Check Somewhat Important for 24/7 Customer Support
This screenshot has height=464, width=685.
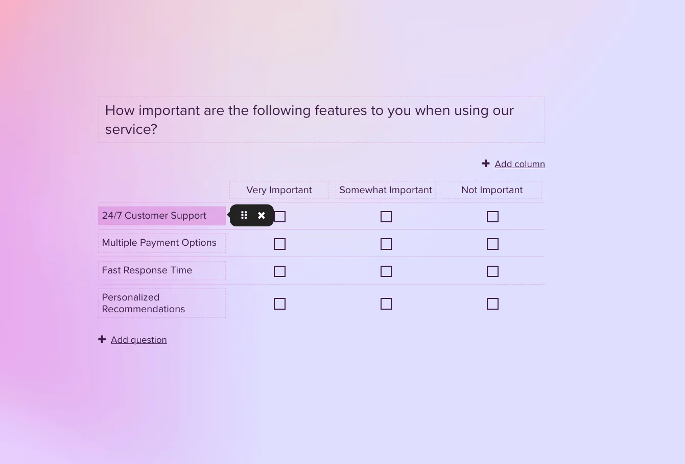coord(386,217)
